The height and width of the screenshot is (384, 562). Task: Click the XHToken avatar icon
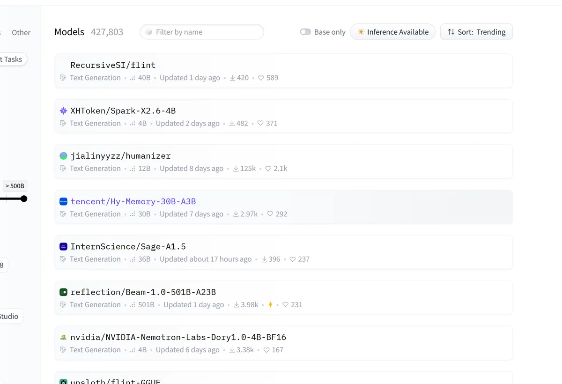[64, 111]
